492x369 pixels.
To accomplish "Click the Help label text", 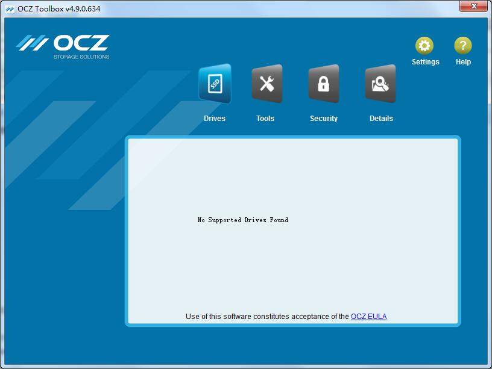I will [x=462, y=61].
